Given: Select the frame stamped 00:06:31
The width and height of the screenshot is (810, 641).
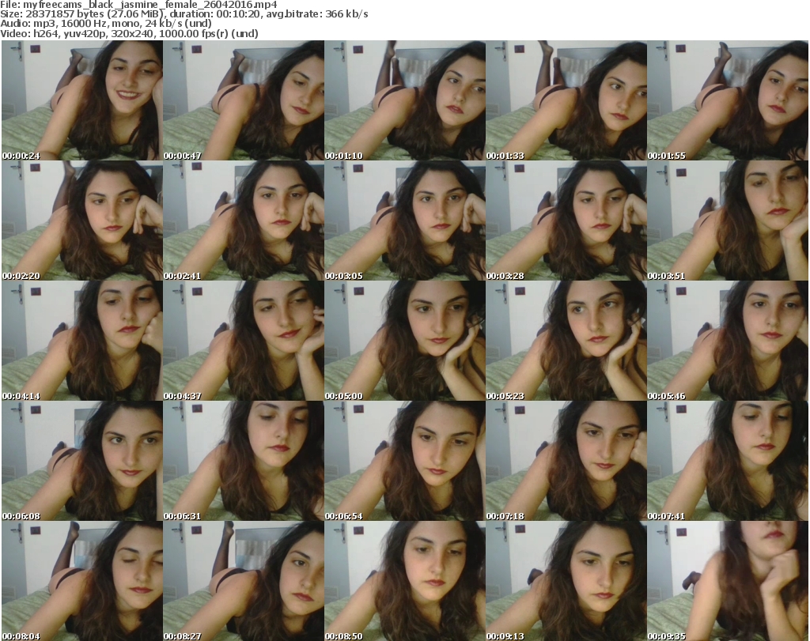Looking at the screenshot, I should click(244, 461).
